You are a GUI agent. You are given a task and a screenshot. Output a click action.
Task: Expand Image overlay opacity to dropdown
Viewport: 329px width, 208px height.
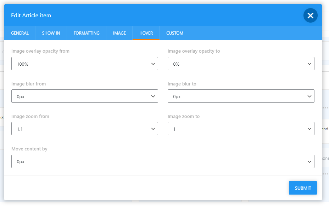pos(241,64)
